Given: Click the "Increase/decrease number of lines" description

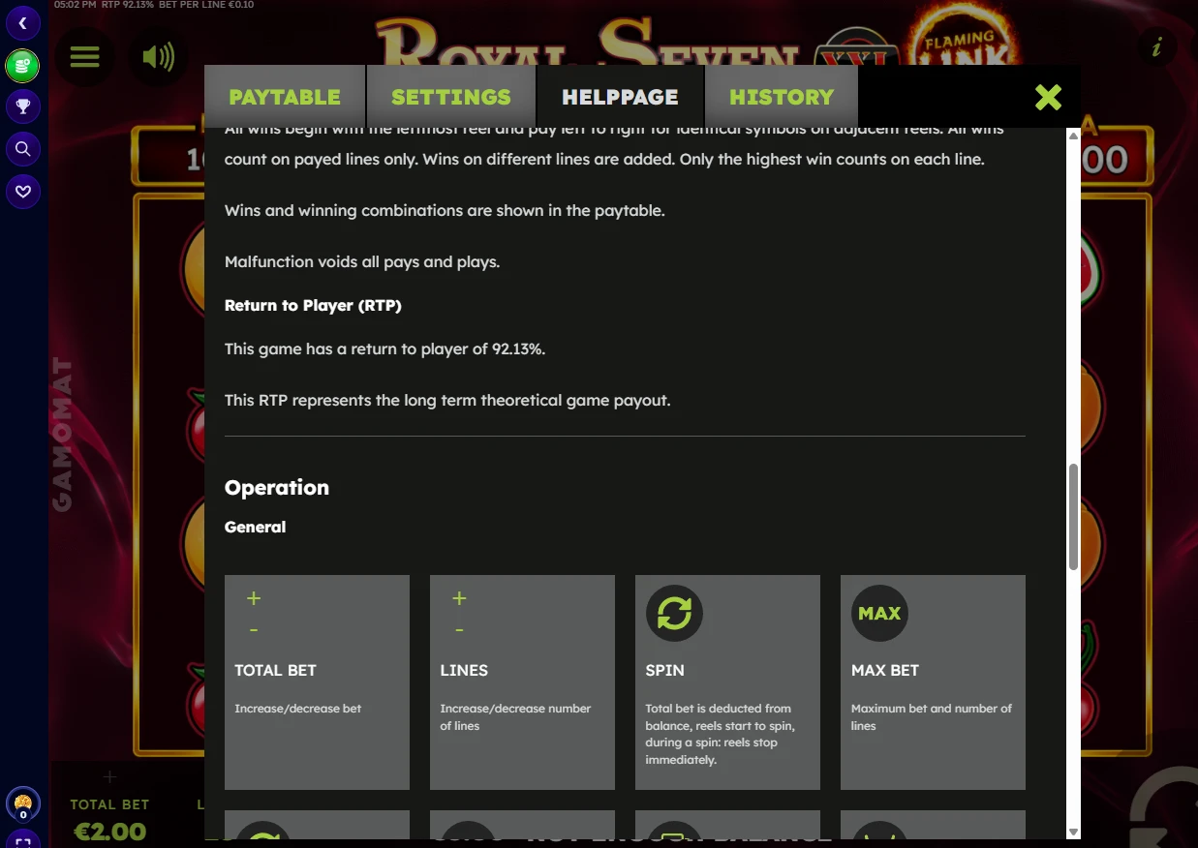Looking at the screenshot, I should coord(515,717).
